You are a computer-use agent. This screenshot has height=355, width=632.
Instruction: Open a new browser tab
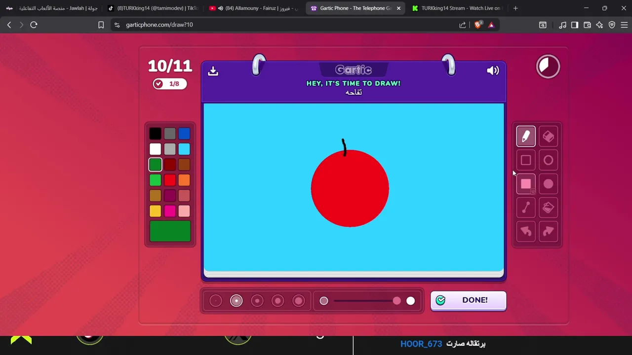click(x=515, y=8)
